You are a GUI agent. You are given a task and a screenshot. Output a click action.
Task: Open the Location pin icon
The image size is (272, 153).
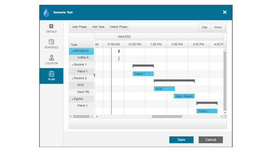51,58
